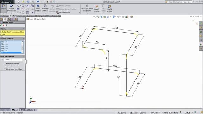
Task: Click the Rapid Sketch tool
Action: (x=109, y=9)
